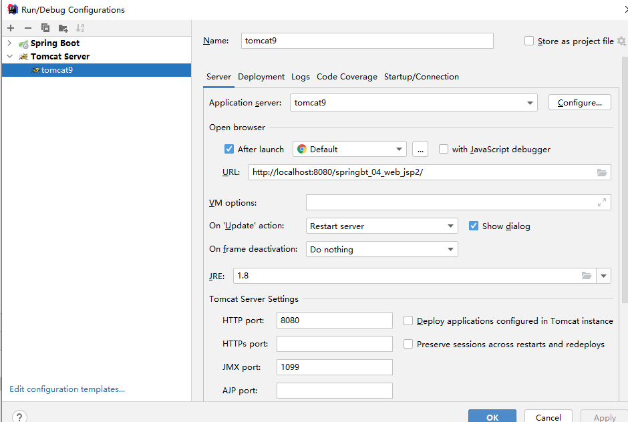Select Spring Boot label in tree
Viewport: 628px width, 422px height.
(55, 43)
